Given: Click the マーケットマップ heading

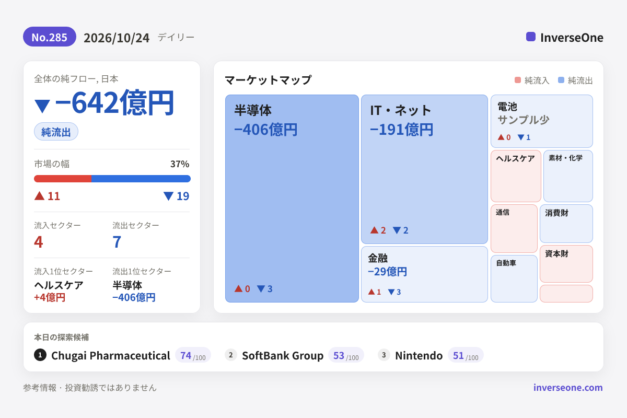Looking at the screenshot, I should (x=268, y=80).
